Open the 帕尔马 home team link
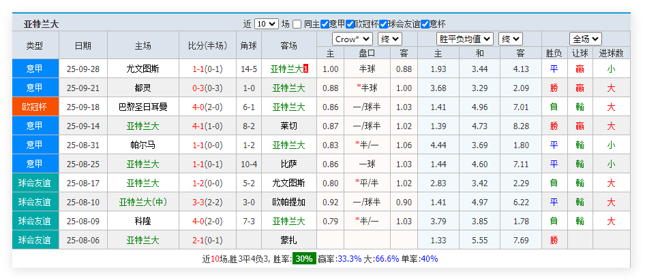This screenshot has width=645, height=280. 143,145
